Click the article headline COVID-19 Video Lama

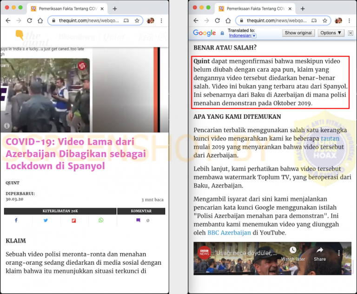click(76, 154)
